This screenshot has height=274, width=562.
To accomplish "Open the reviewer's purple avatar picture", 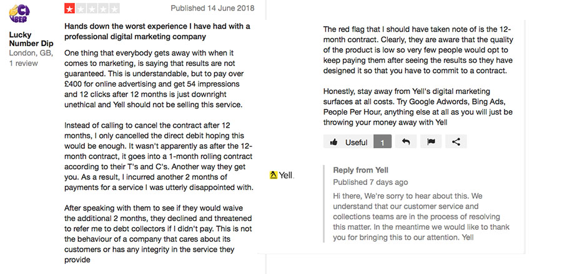I will tap(19, 14).
